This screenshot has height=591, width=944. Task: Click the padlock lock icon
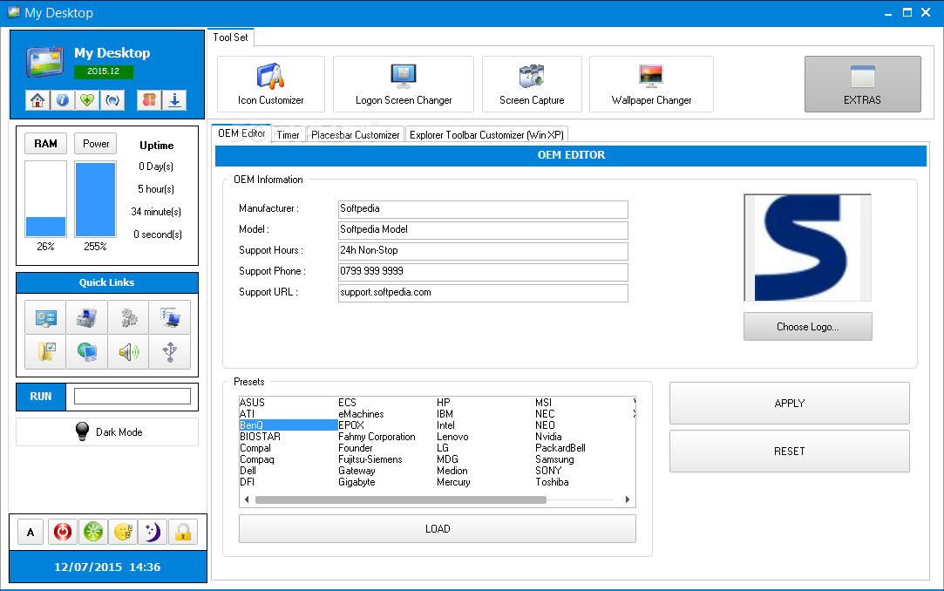(183, 532)
